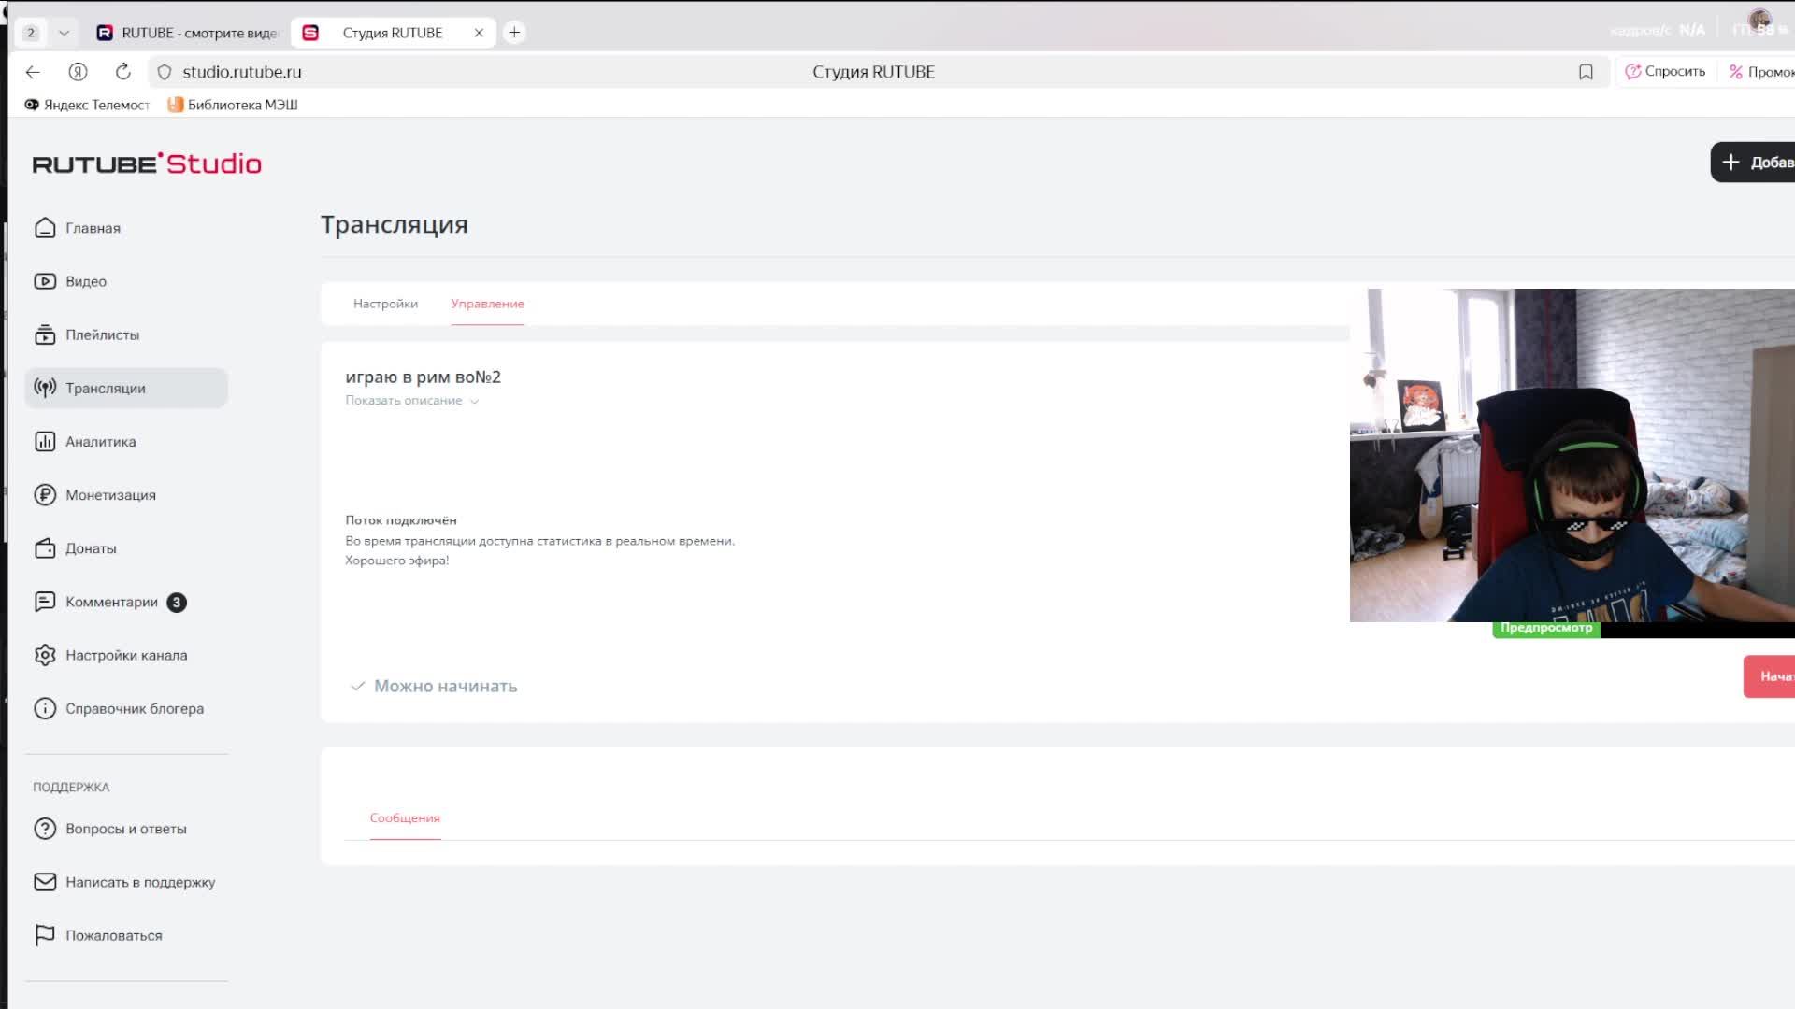Reload the page with the refresh icon

point(122,72)
